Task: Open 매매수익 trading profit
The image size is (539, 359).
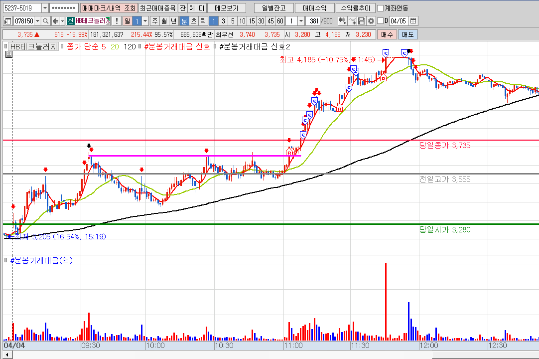Action: (314, 8)
